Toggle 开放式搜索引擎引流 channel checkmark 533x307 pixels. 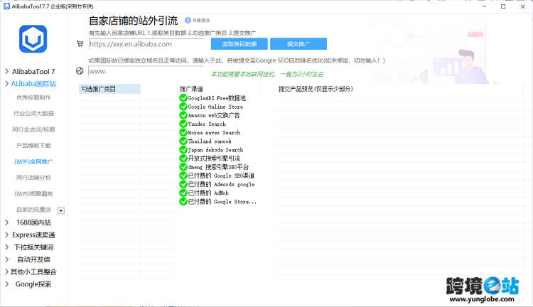183,158
